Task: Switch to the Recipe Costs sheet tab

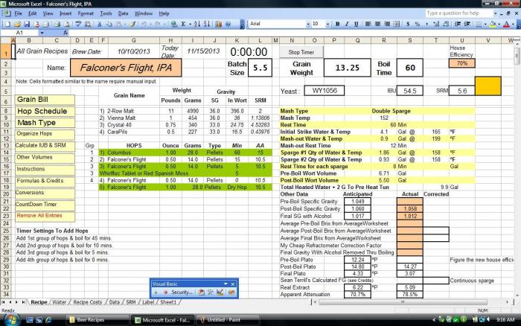Action: (87, 302)
